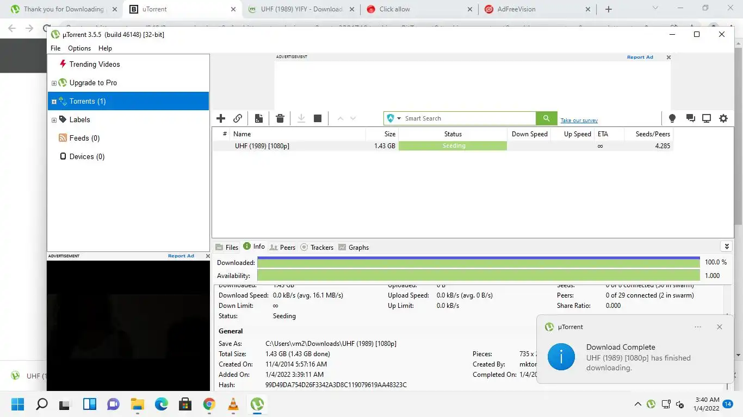Open the Create New Torrent icon
This screenshot has height=417, width=743.
click(x=259, y=118)
